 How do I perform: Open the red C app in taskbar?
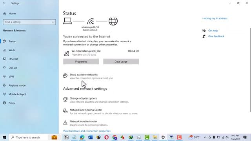[179, 137]
